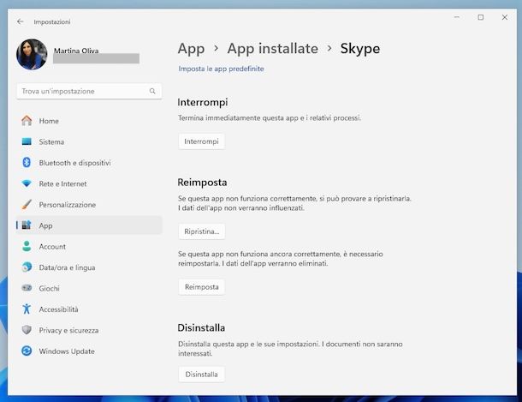Click the Reimposta button
Screen dimensions: 522x402
tap(202, 287)
